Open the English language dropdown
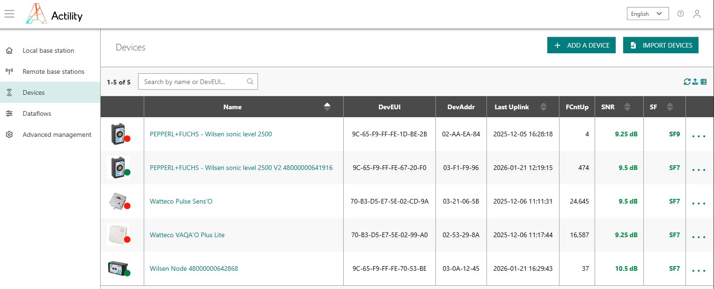Image resolution: width=714 pixels, height=289 pixels. point(648,14)
